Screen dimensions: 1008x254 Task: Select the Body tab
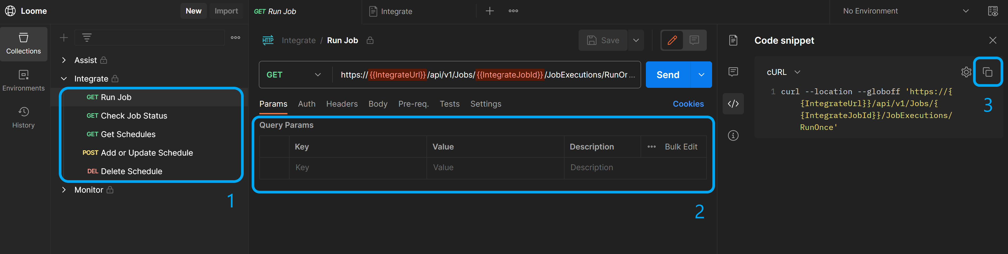pyautogui.click(x=378, y=104)
